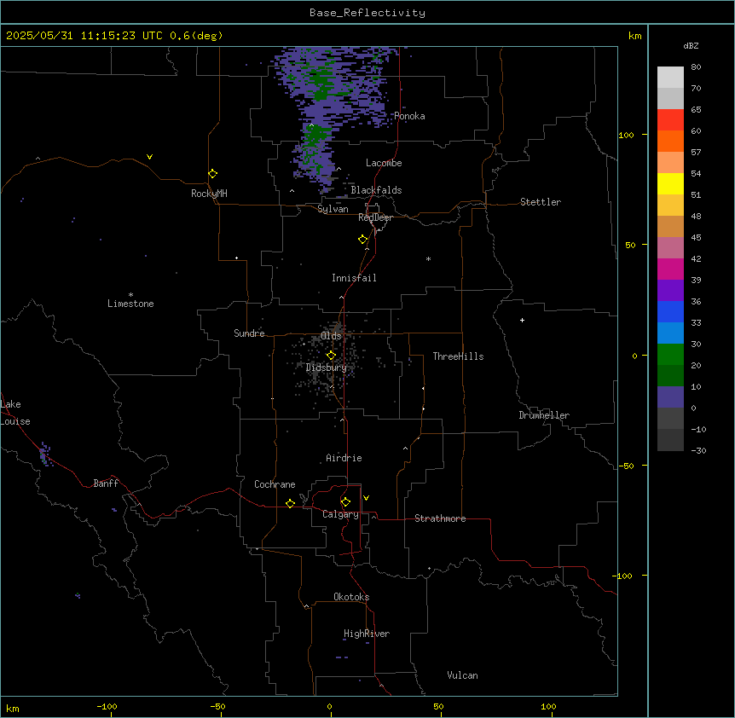This screenshot has height=718, width=735.
Task: Click the Okotoks label
Action: click(351, 597)
